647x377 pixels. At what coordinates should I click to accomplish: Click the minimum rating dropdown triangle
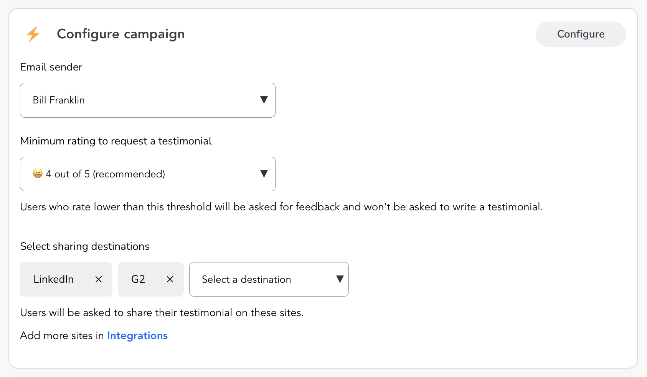coord(264,174)
